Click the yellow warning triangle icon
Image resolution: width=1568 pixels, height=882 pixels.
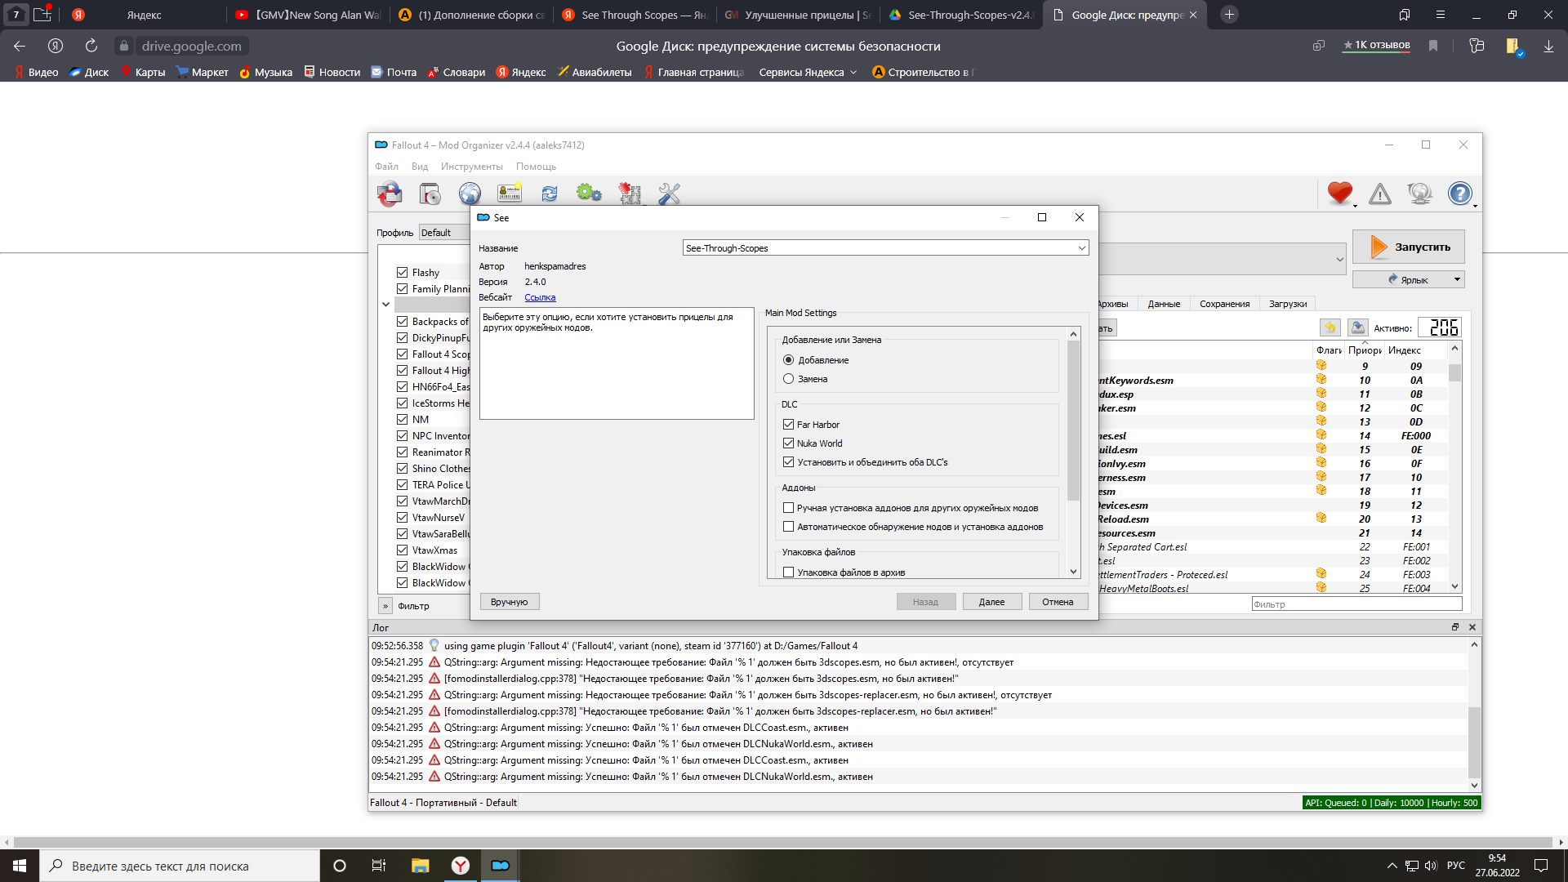tap(1380, 194)
